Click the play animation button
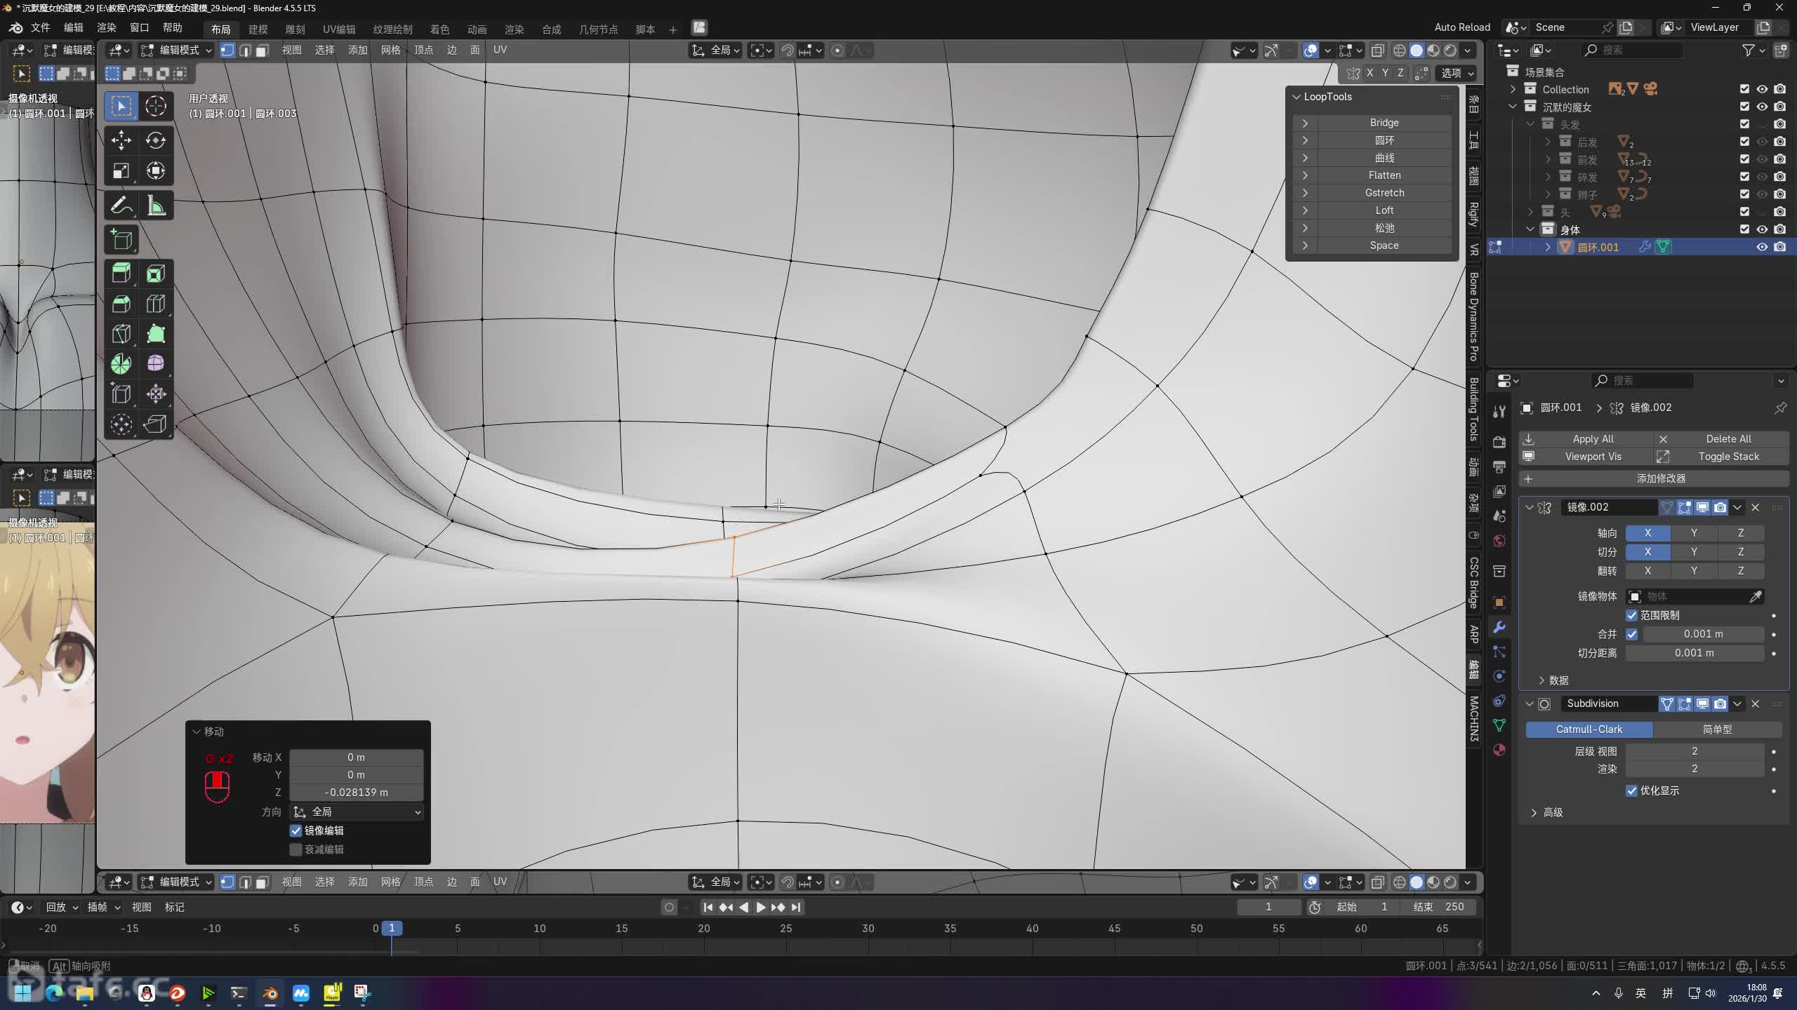The image size is (1797, 1010). click(760, 907)
